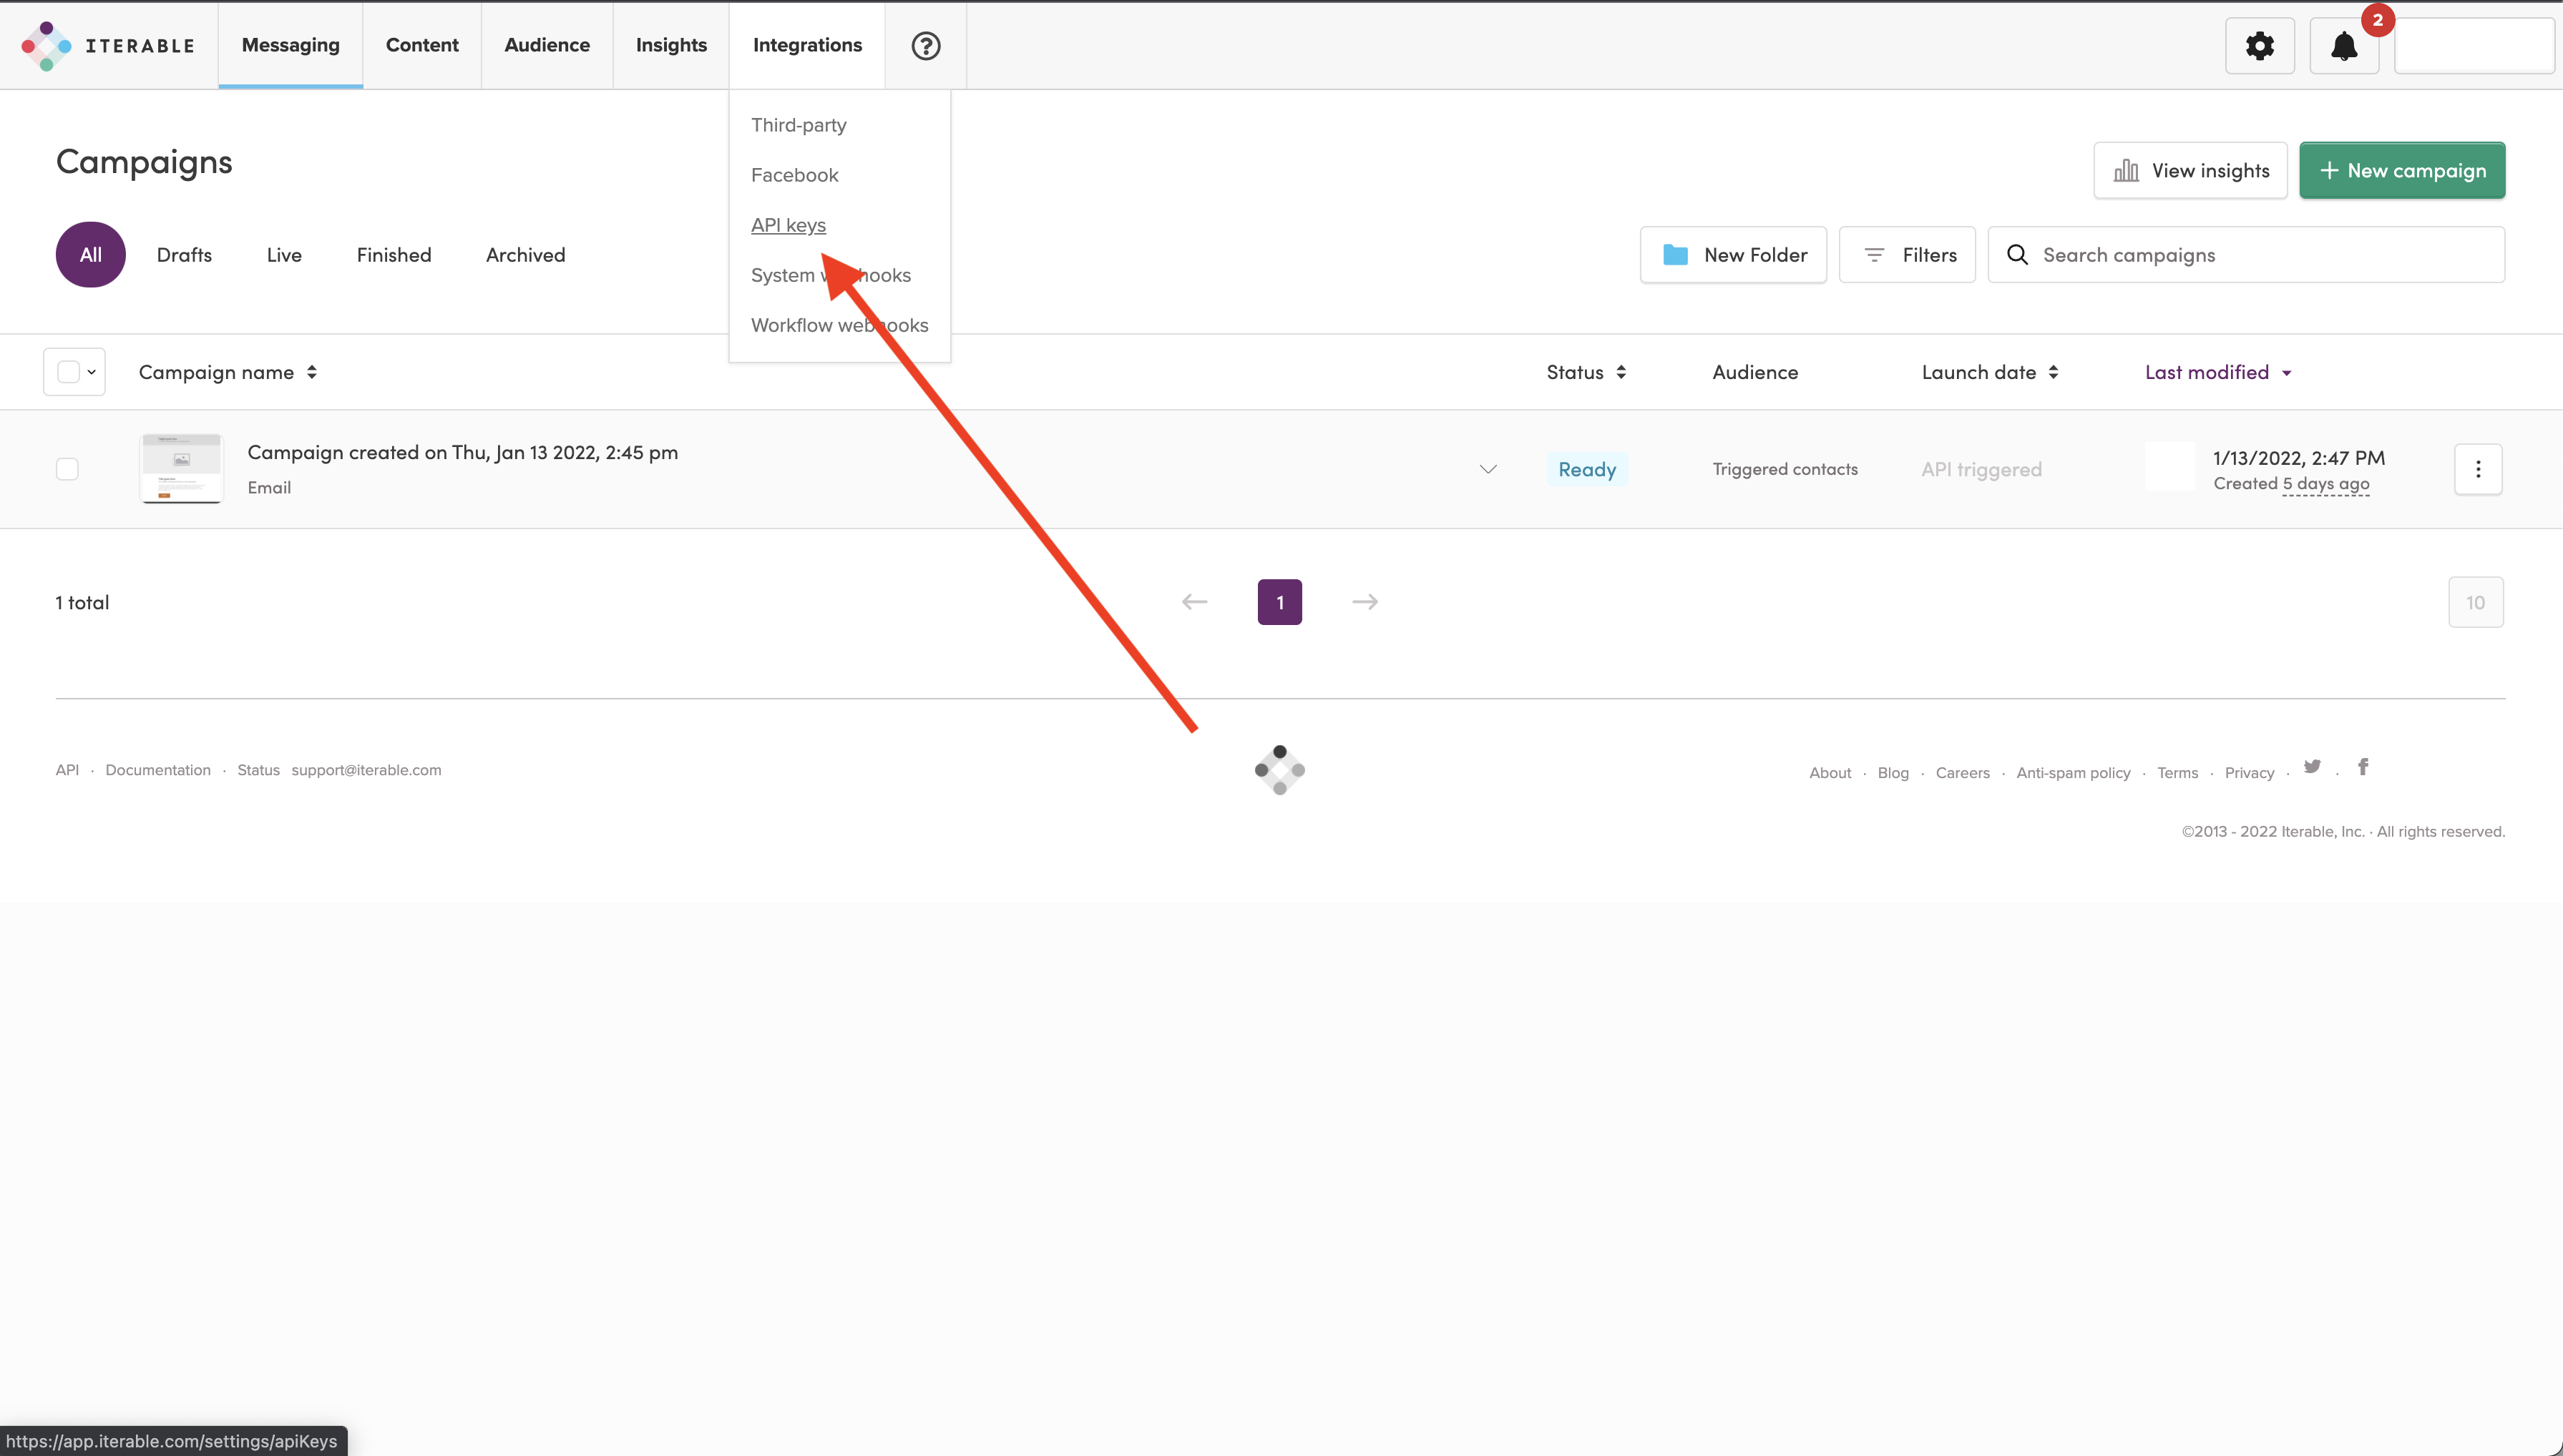
Task: Click the New campaign button
Action: 2401,171
